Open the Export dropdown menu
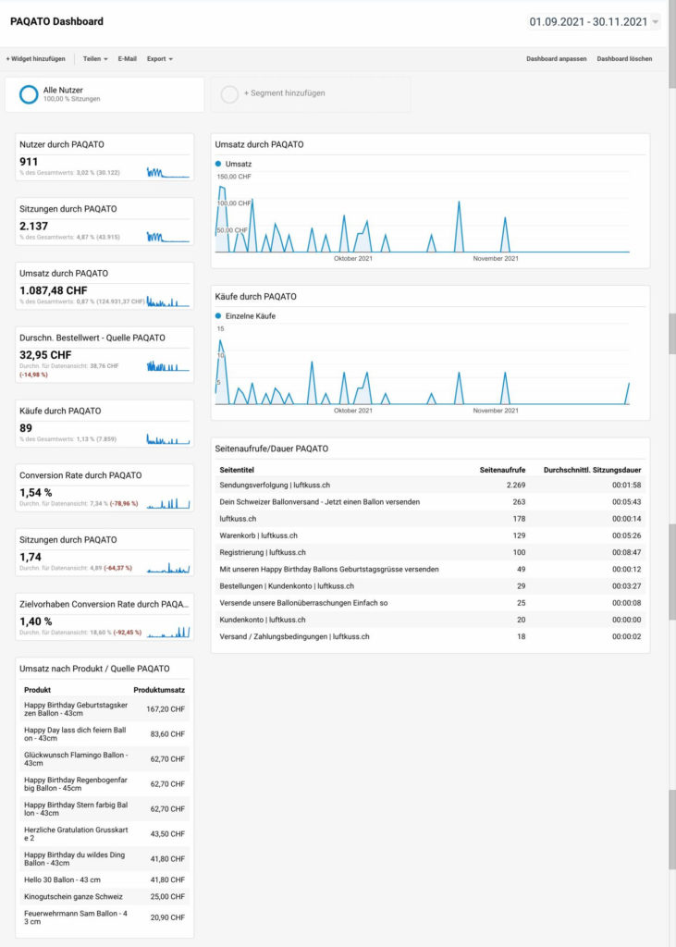Viewport: 676px width, 947px height. pyautogui.click(x=159, y=58)
